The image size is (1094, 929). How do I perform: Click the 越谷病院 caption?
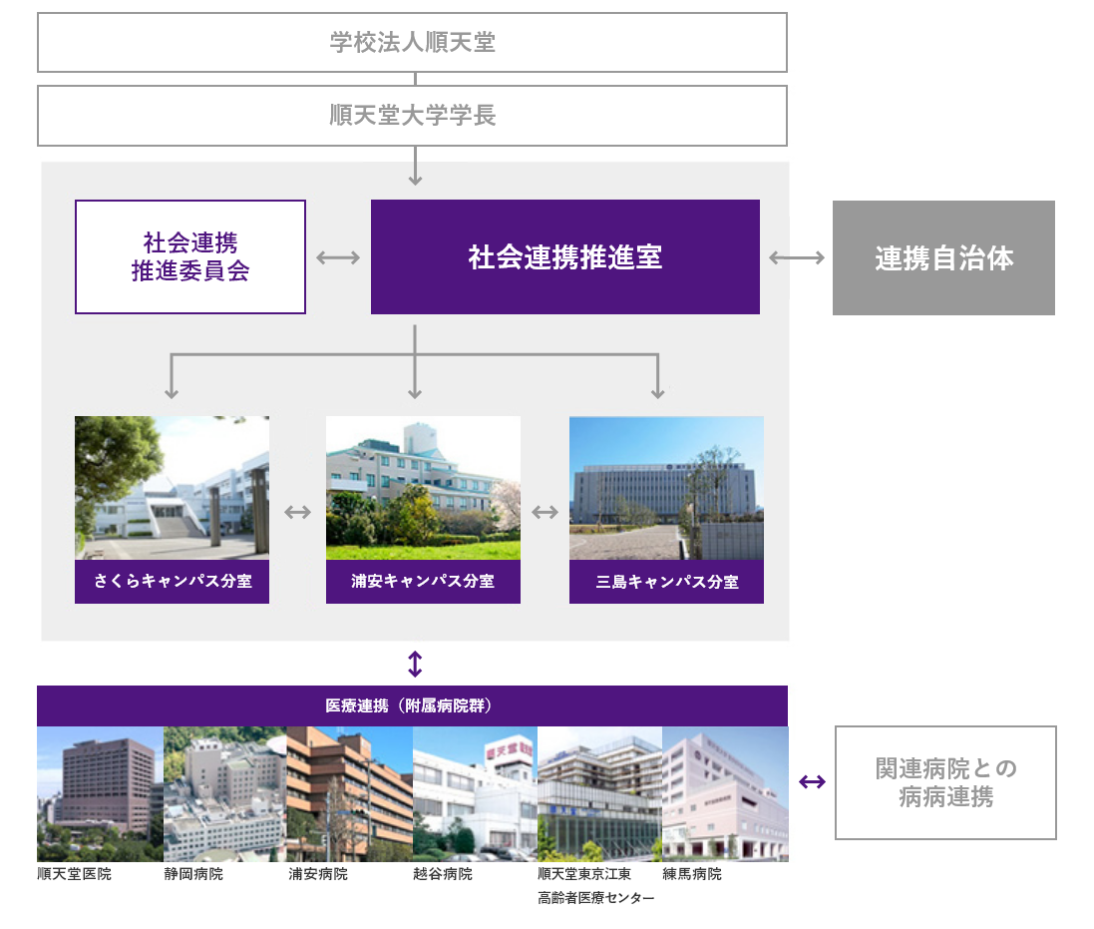point(443,874)
